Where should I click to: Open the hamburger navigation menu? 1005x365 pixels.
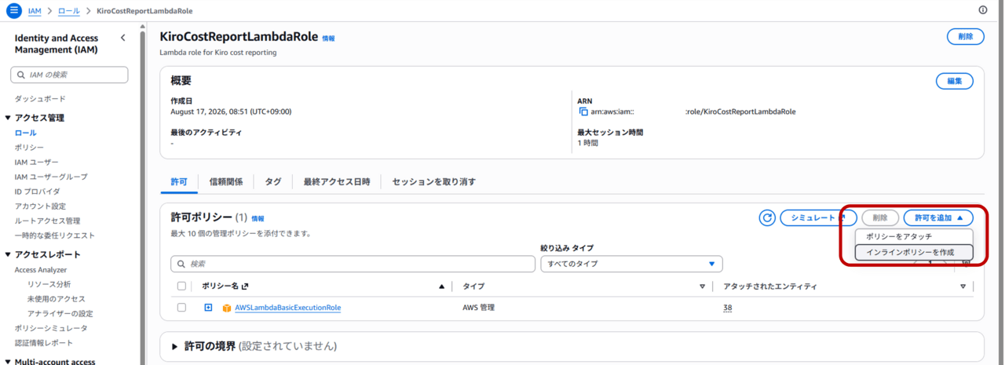(x=13, y=10)
